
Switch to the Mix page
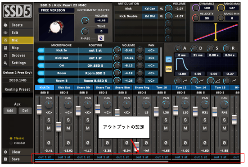18,40
